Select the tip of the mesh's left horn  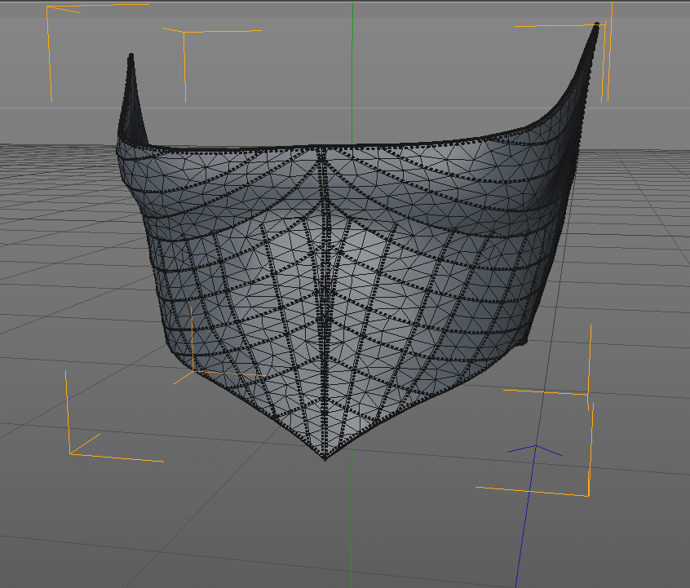(130, 56)
